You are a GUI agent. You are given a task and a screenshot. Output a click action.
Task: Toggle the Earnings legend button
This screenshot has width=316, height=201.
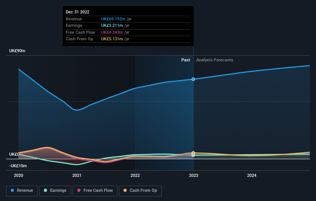click(x=55, y=191)
